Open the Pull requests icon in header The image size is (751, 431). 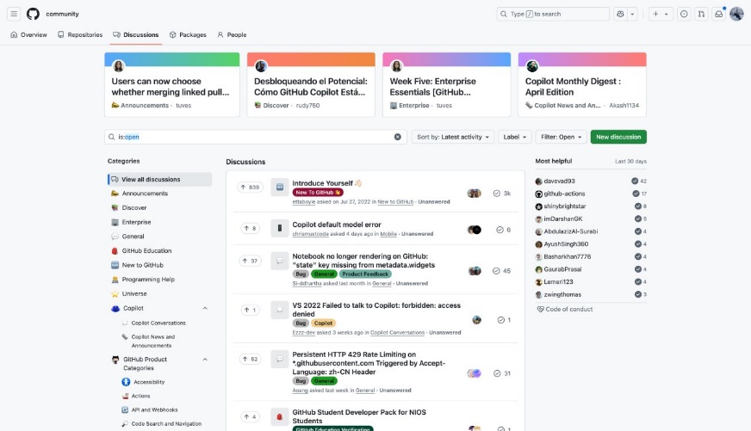[x=701, y=14]
